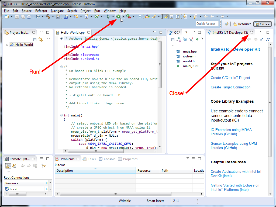276x207 pixels.
Task: Switch to the Tasks tab
Action: pyautogui.click(x=89, y=159)
